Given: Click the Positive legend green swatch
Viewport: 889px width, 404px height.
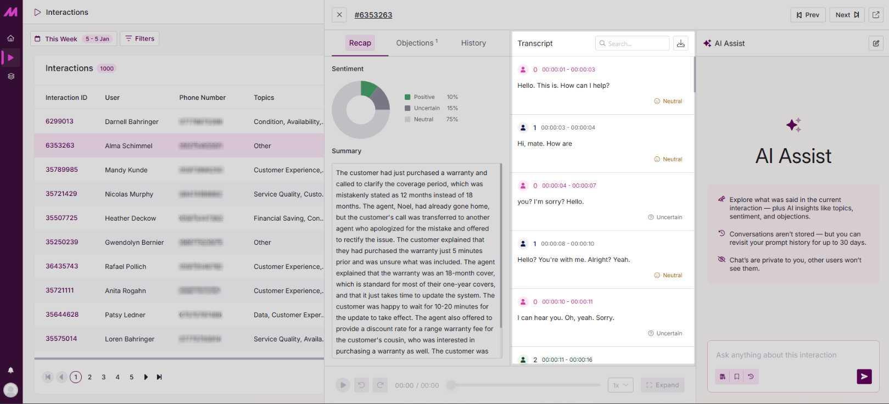Looking at the screenshot, I should pyautogui.click(x=407, y=97).
